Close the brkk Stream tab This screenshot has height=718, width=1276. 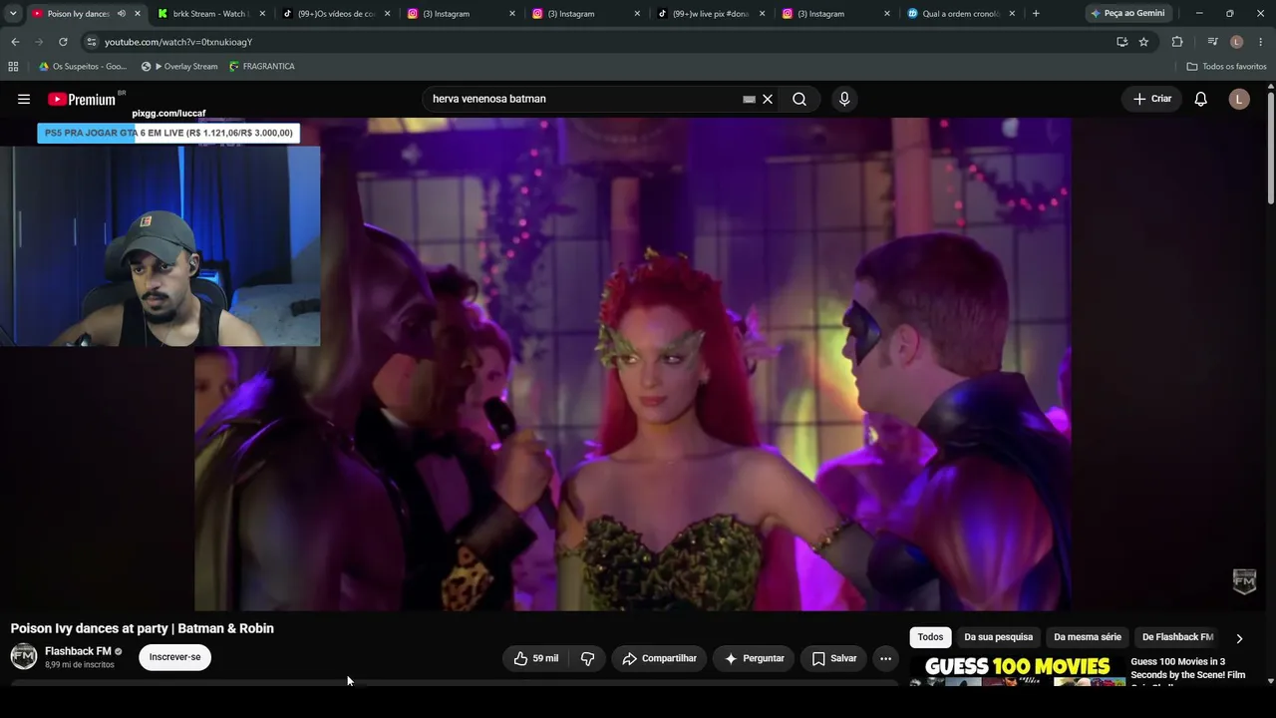coord(262,14)
